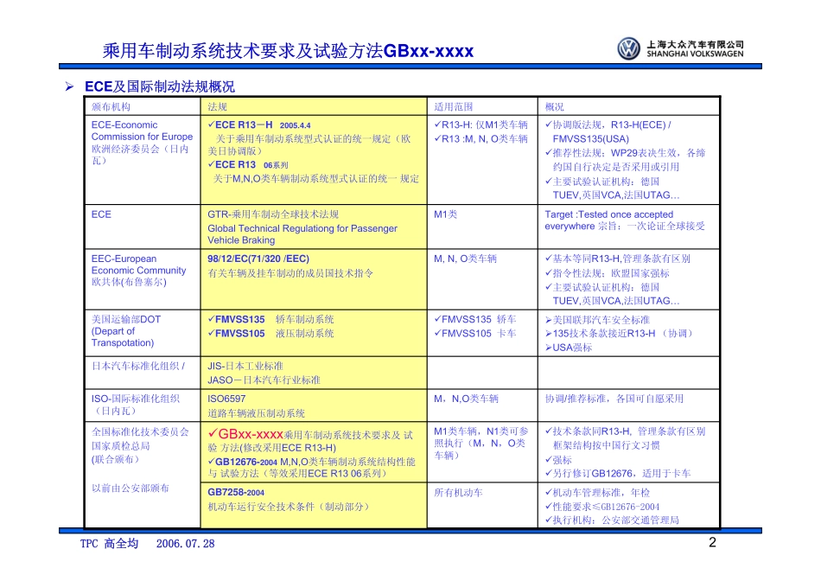The image size is (821, 581).
Task: Click the slide page number '2'
Action: pyautogui.click(x=712, y=542)
